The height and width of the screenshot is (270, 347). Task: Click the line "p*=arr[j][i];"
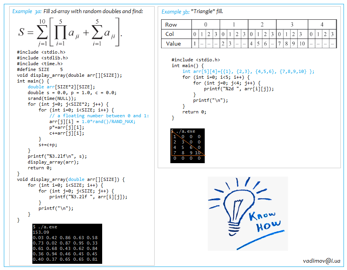[67, 127]
